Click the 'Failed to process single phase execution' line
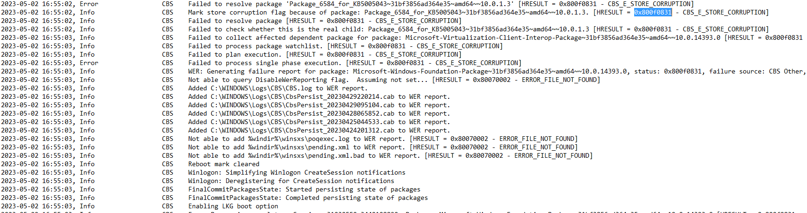Screen dimensions: 807x213 click(x=355, y=63)
